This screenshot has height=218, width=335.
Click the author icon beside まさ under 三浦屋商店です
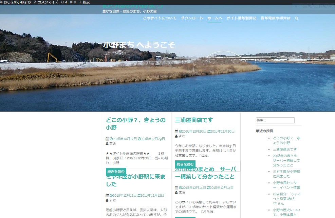point(176,135)
